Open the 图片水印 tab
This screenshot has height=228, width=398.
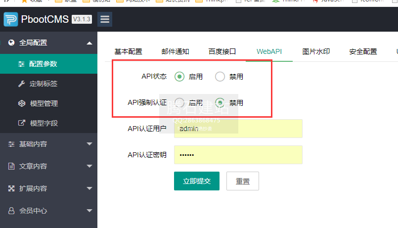click(316, 51)
